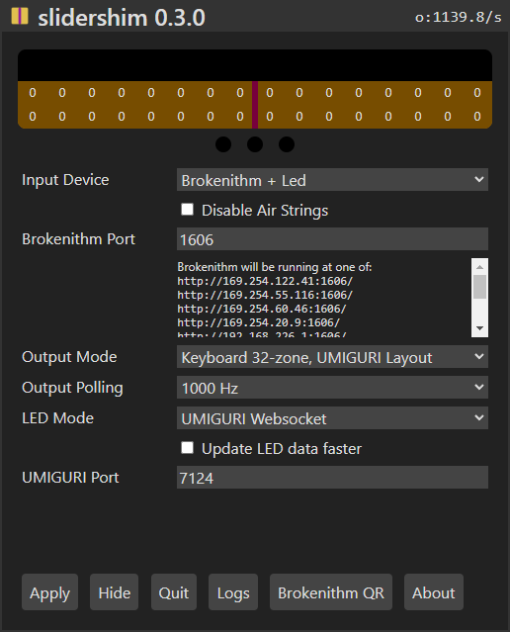Click the slidershim logo icon
510x632 pixels.
pos(20,17)
